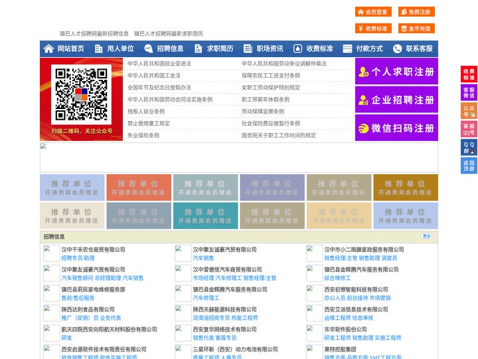Click the blue QQ群 sidebar icon
Image resolution: width=478 pixels, height=359 pixels.
pos(469,148)
